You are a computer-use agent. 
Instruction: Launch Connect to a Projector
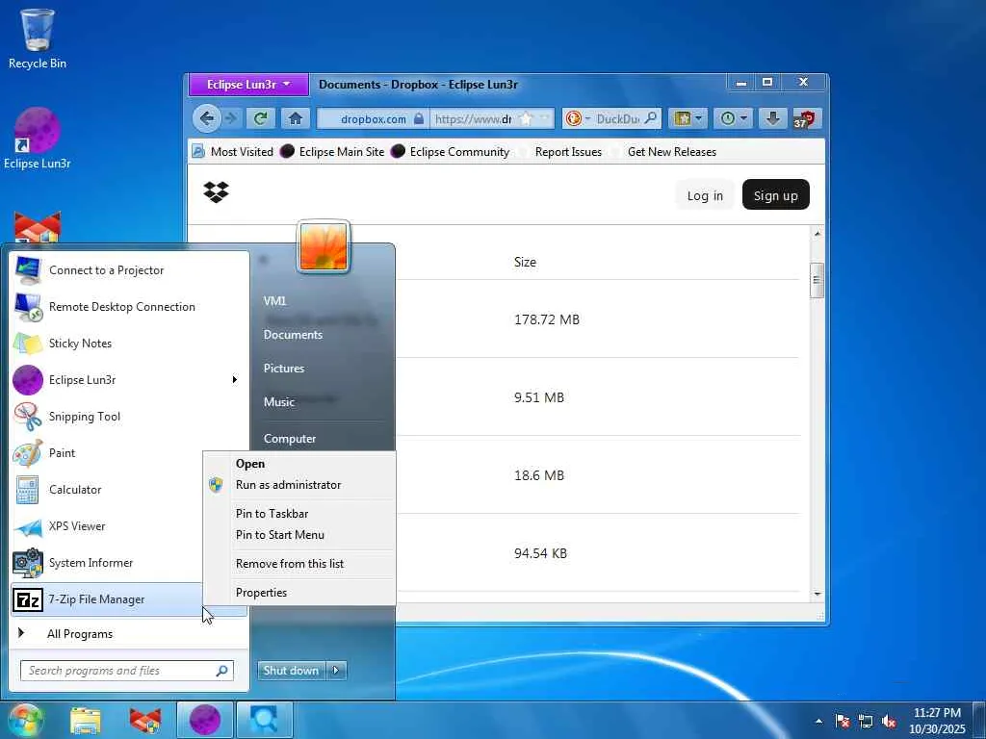(x=129, y=270)
